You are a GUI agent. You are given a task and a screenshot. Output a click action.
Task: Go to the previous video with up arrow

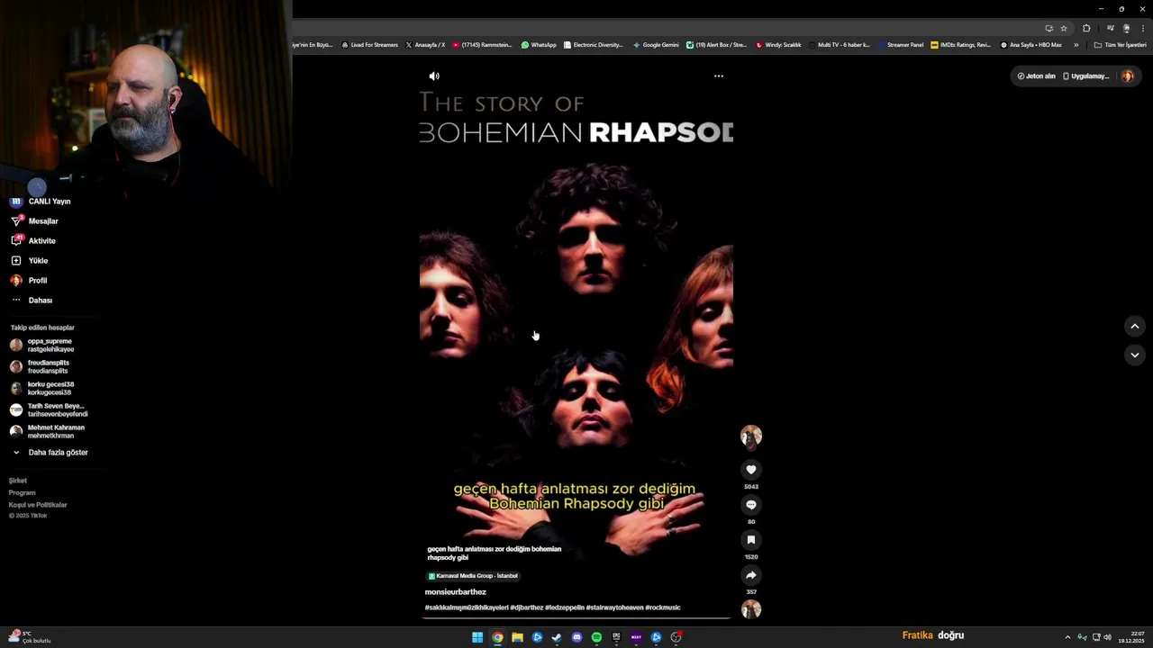pos(1135,326)
